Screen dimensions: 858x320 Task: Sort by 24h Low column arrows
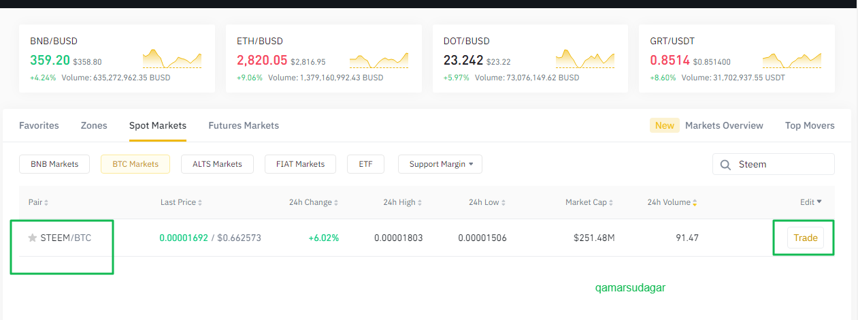[504, 203]
